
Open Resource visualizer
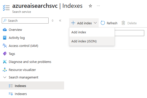click(22, 70)
